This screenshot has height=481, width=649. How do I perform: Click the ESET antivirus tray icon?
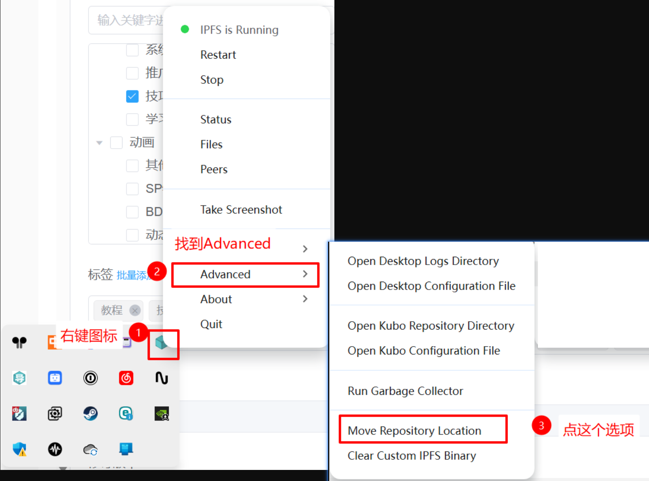[126, 414]
